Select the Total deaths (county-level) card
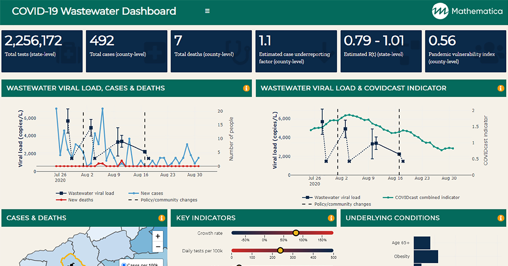Screen dimensions: 508x266 [x=212, y=51]
